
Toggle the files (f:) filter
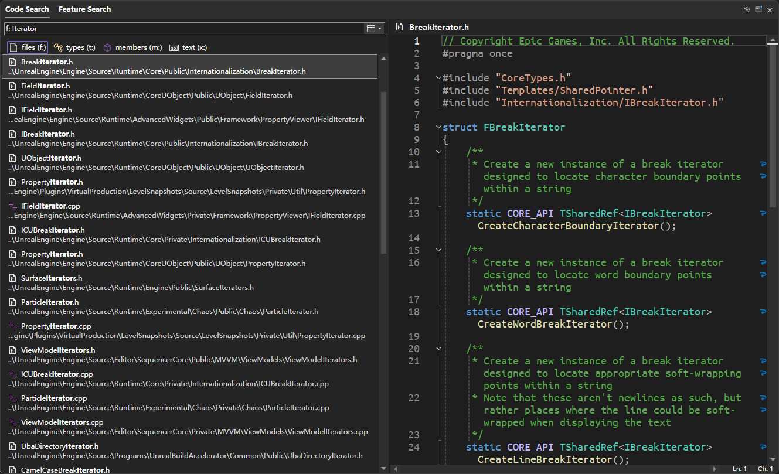pos(28,47)
